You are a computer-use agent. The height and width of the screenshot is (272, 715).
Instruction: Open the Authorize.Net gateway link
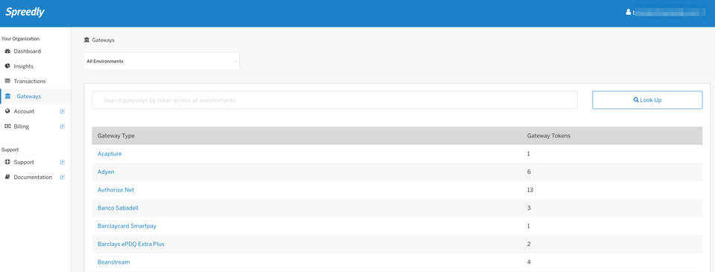[116, 190]
